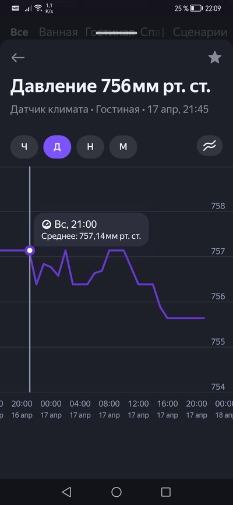The height and width of the screenshot is (505, 233).
Task: Switch to the Все tab
Action: coord(19,33)
